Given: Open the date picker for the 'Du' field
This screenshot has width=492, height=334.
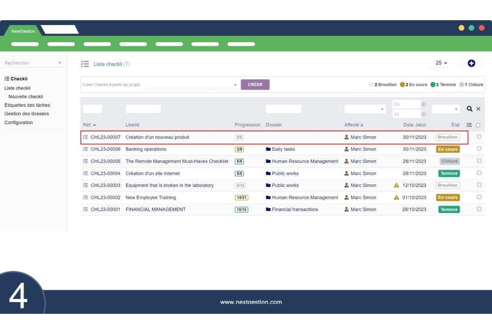Looking at the screenshot, I should (424, 104).
